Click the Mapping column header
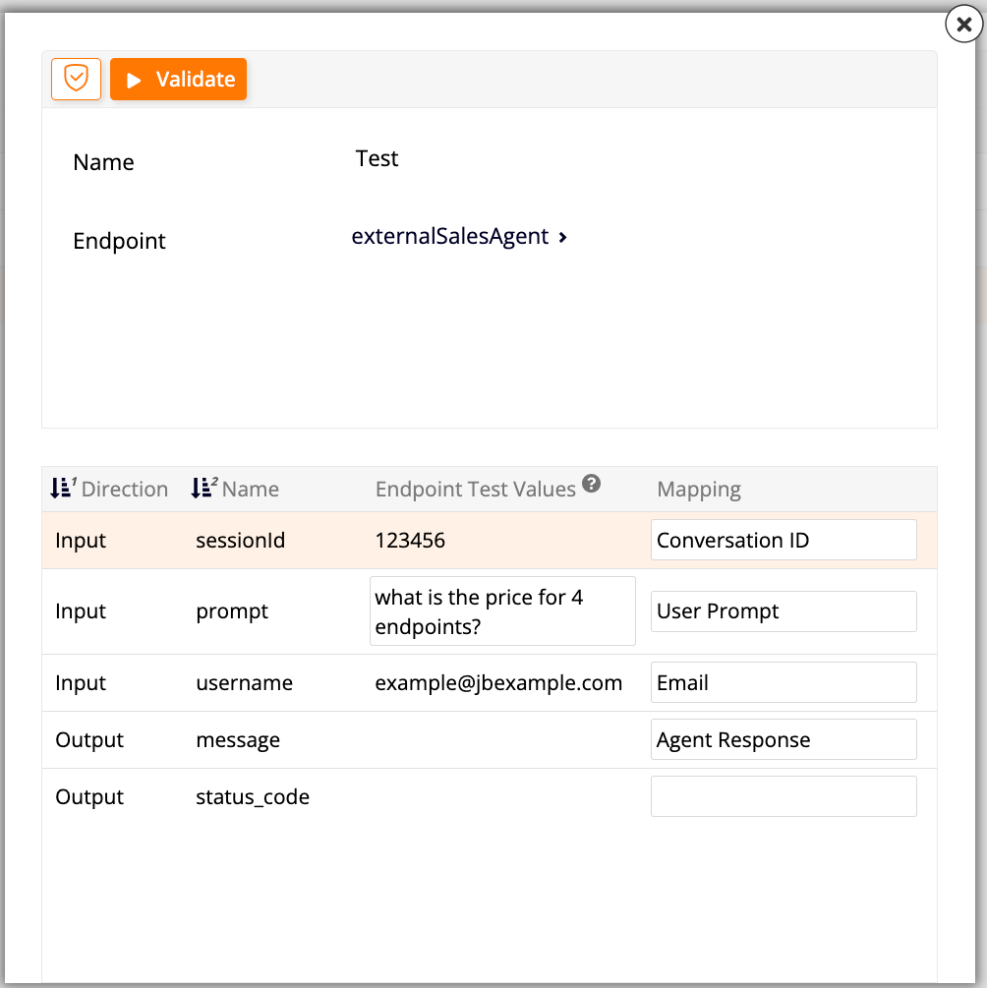This screenshot has height=988, width=987. click(x=699, y=489)
